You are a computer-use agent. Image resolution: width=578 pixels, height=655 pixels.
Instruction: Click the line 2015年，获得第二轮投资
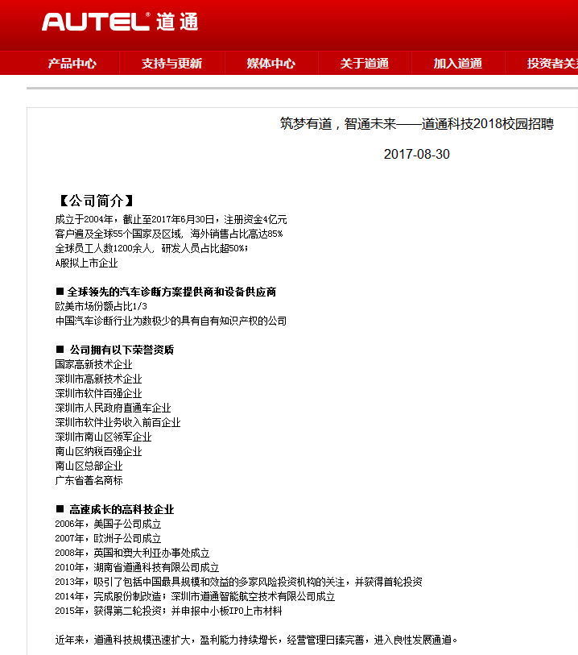[168, 611]
